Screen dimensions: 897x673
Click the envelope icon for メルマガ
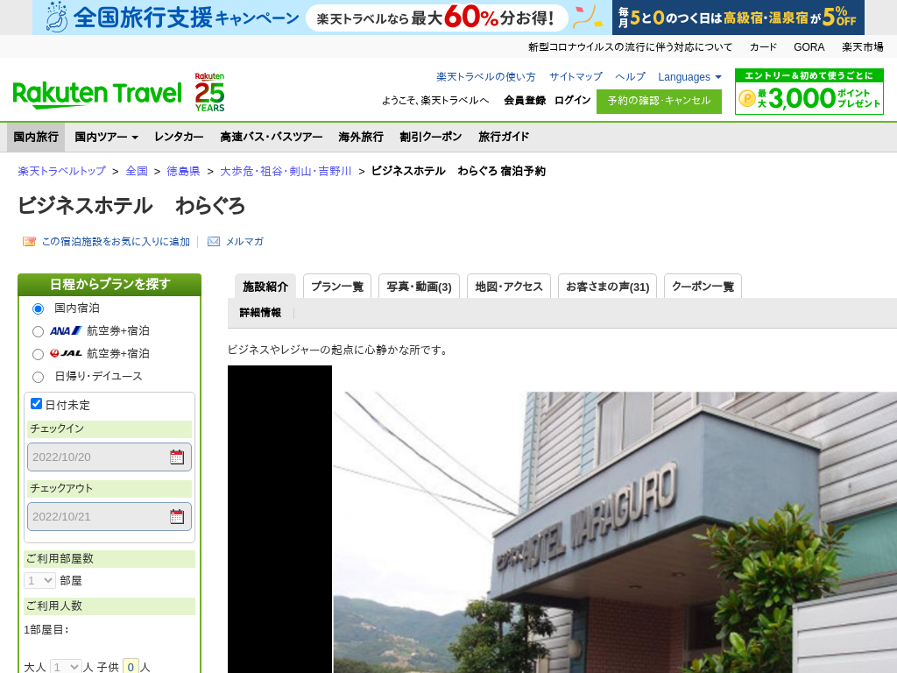214,242
